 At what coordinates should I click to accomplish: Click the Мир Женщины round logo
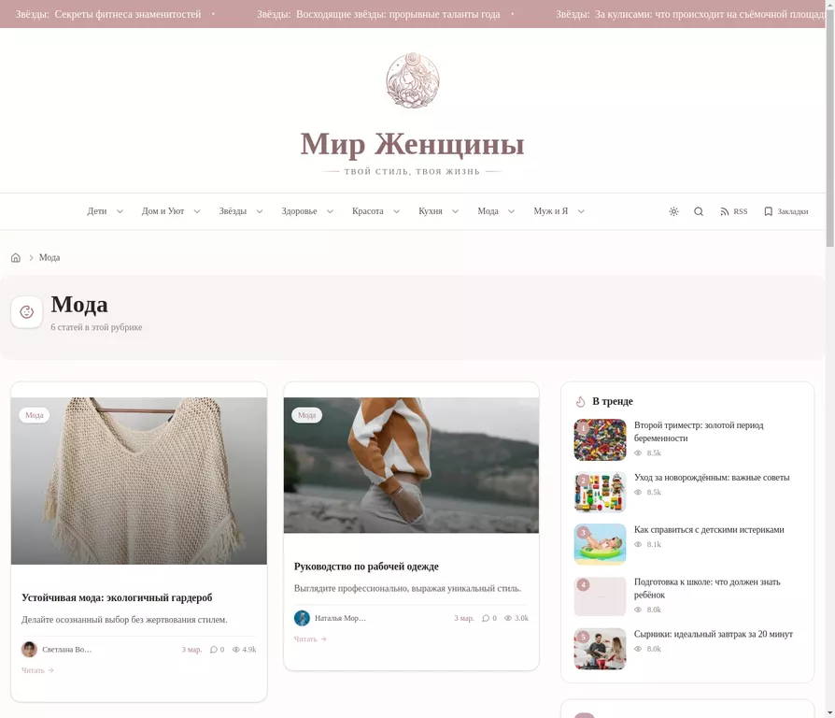click(x=413, y=80)
